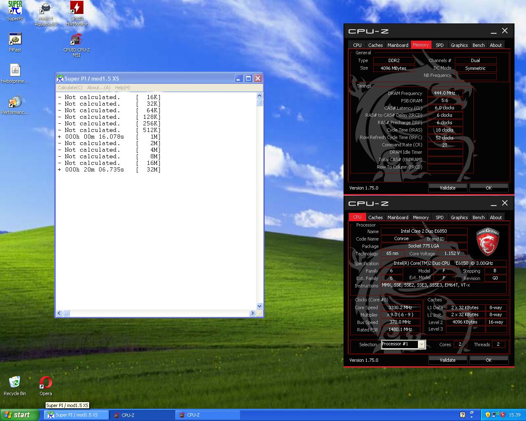
Task: Click Super PI horizontal scrollbar left arrow
Action: (59, 313)
